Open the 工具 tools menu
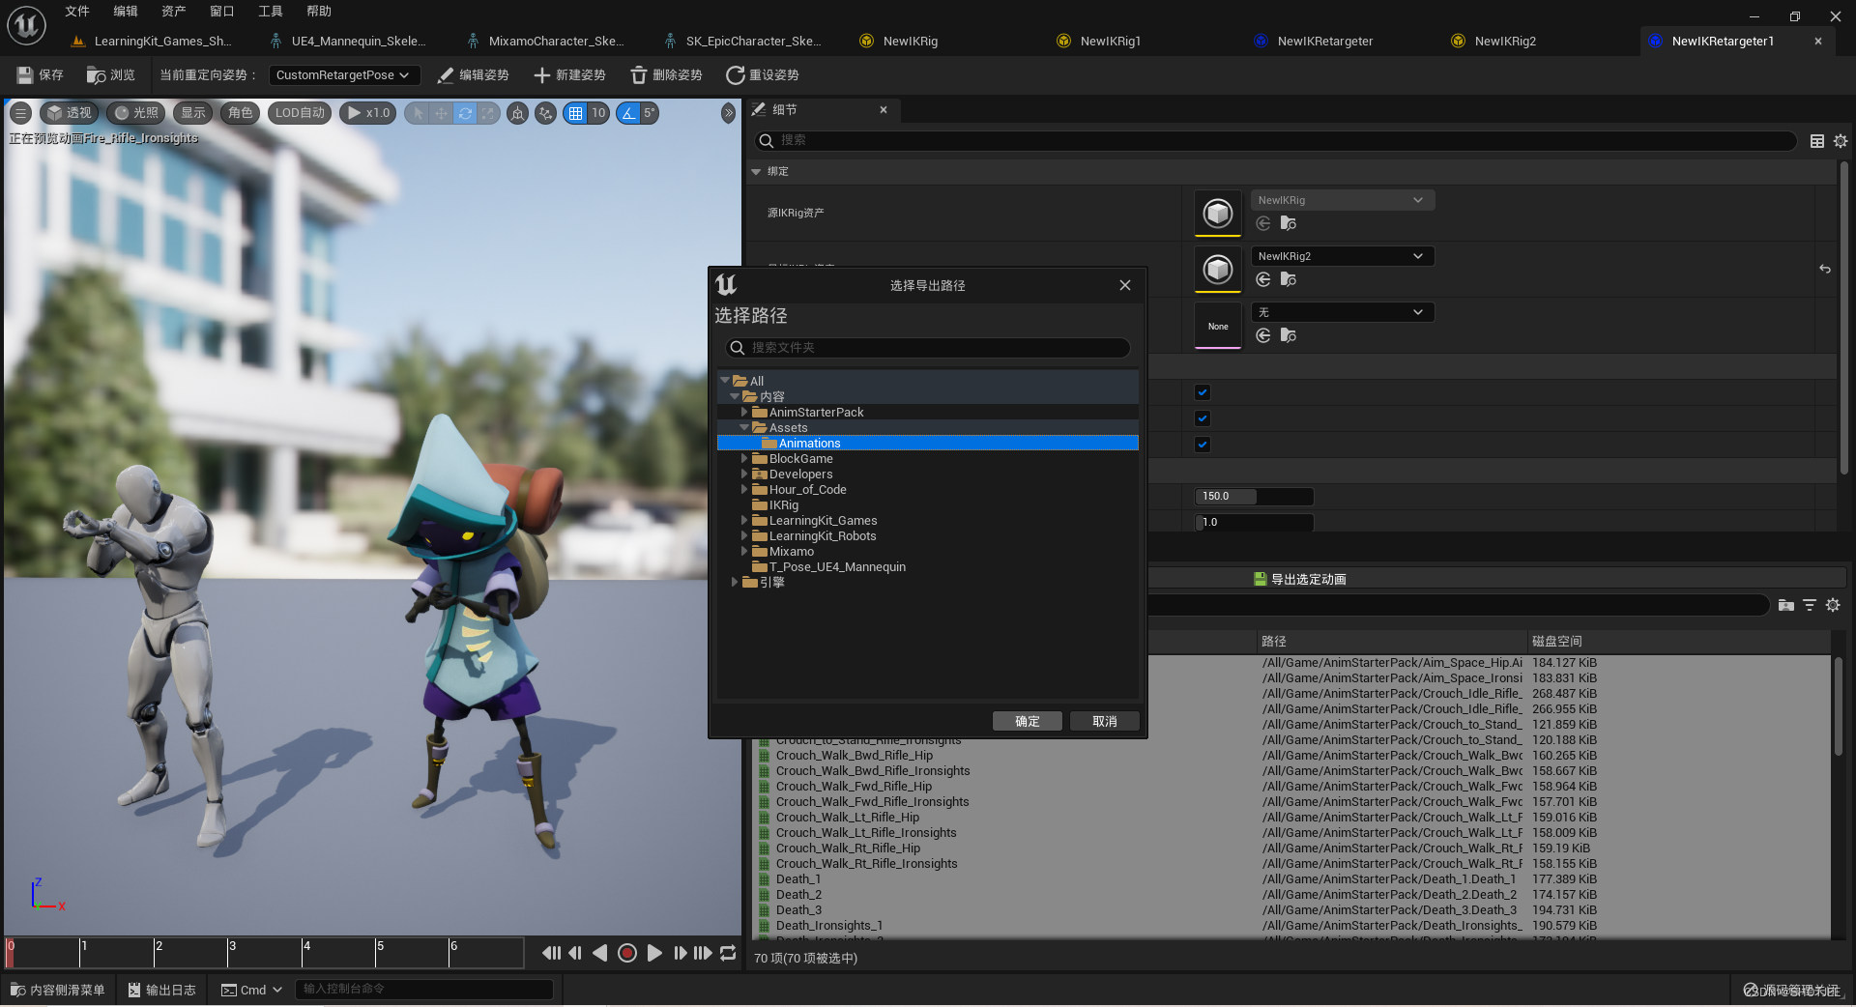The height and width of the screenshot is (1007, 1856). pos(271,12)
